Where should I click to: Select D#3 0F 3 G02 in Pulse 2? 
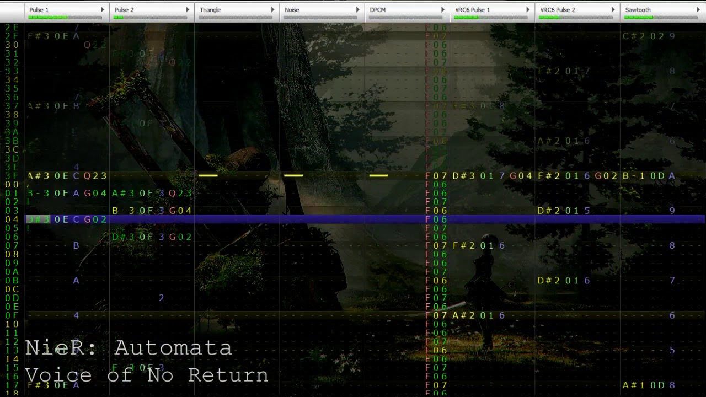pyautogui.click(x=152, y=237)
